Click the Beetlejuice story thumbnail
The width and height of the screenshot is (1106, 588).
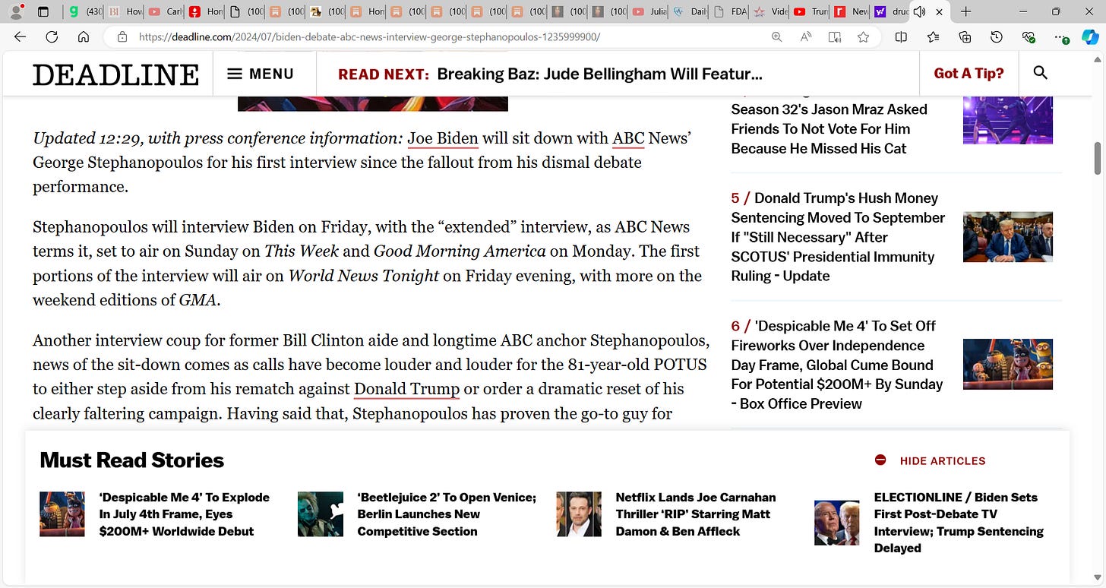click(x=321, y=514)
